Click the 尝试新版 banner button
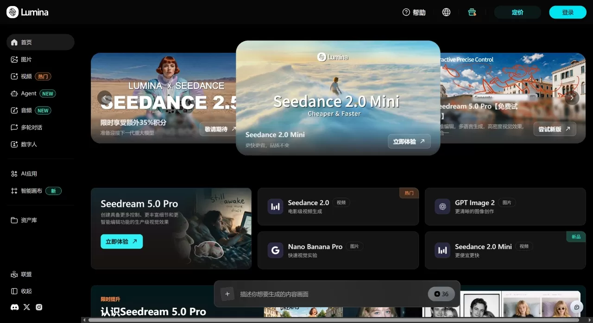593x323 pixels. pos(555,129)
